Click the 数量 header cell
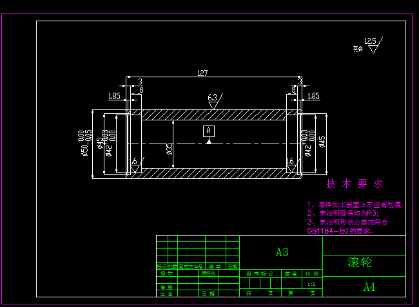Viewport: 419px width, 307px height. [x=291, y=274]
